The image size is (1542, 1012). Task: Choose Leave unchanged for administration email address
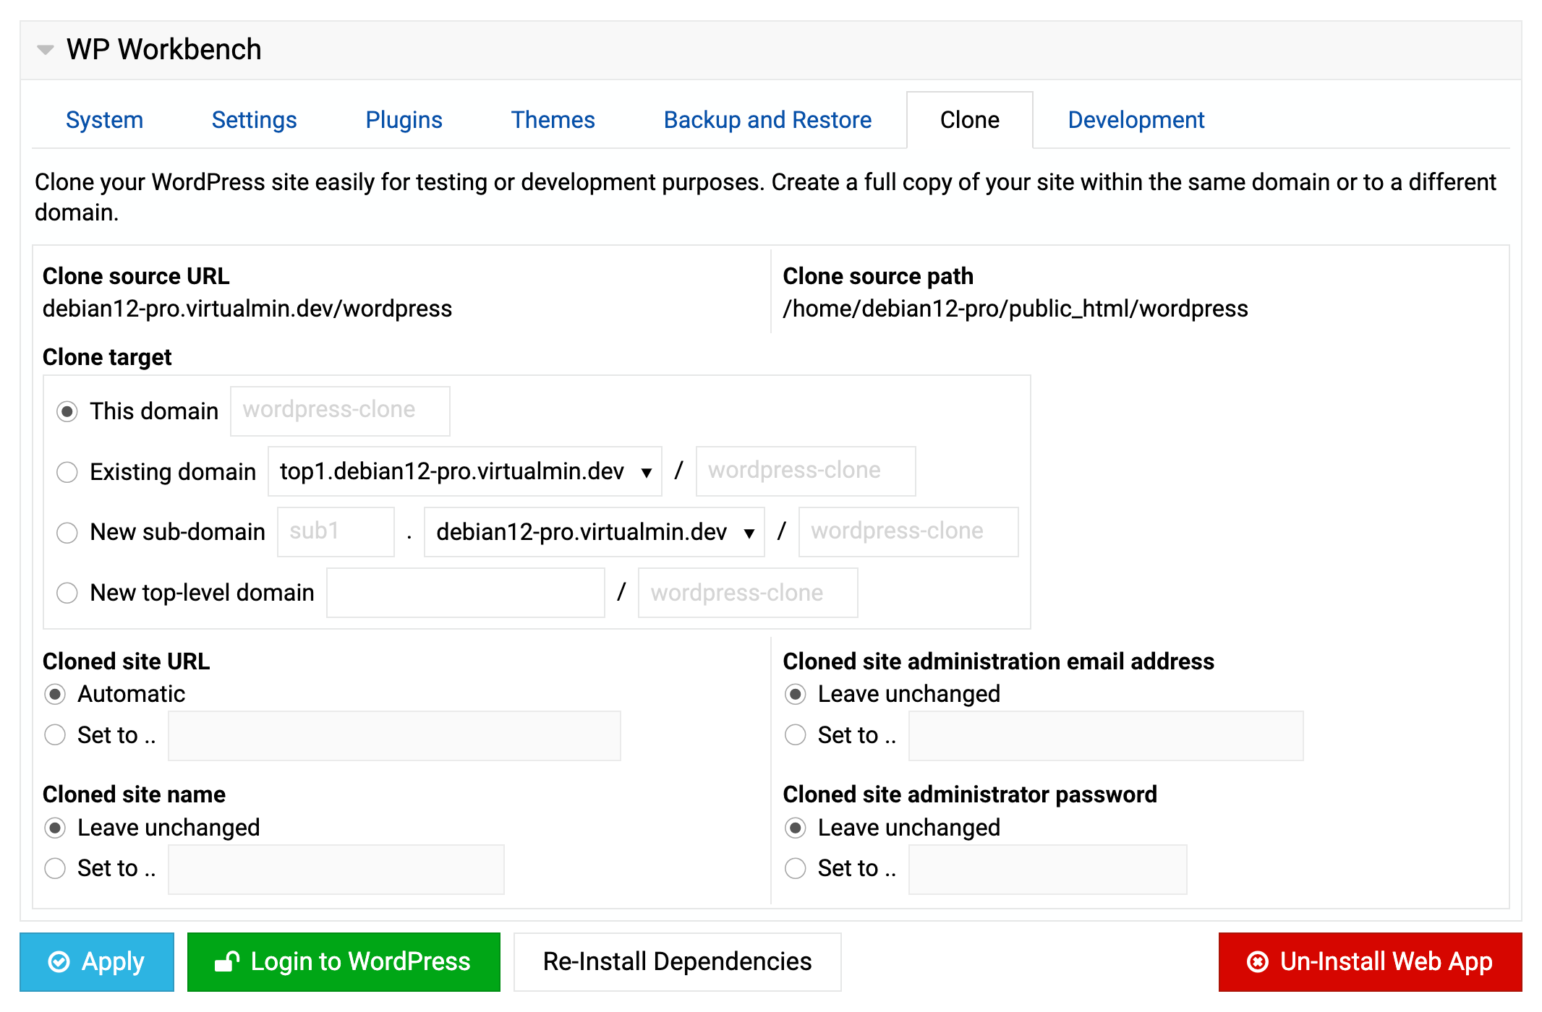tap(796, 695)
